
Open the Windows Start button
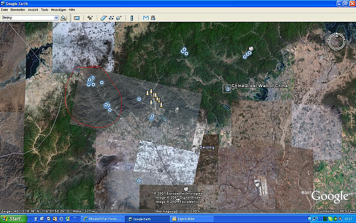pos(12,219)
